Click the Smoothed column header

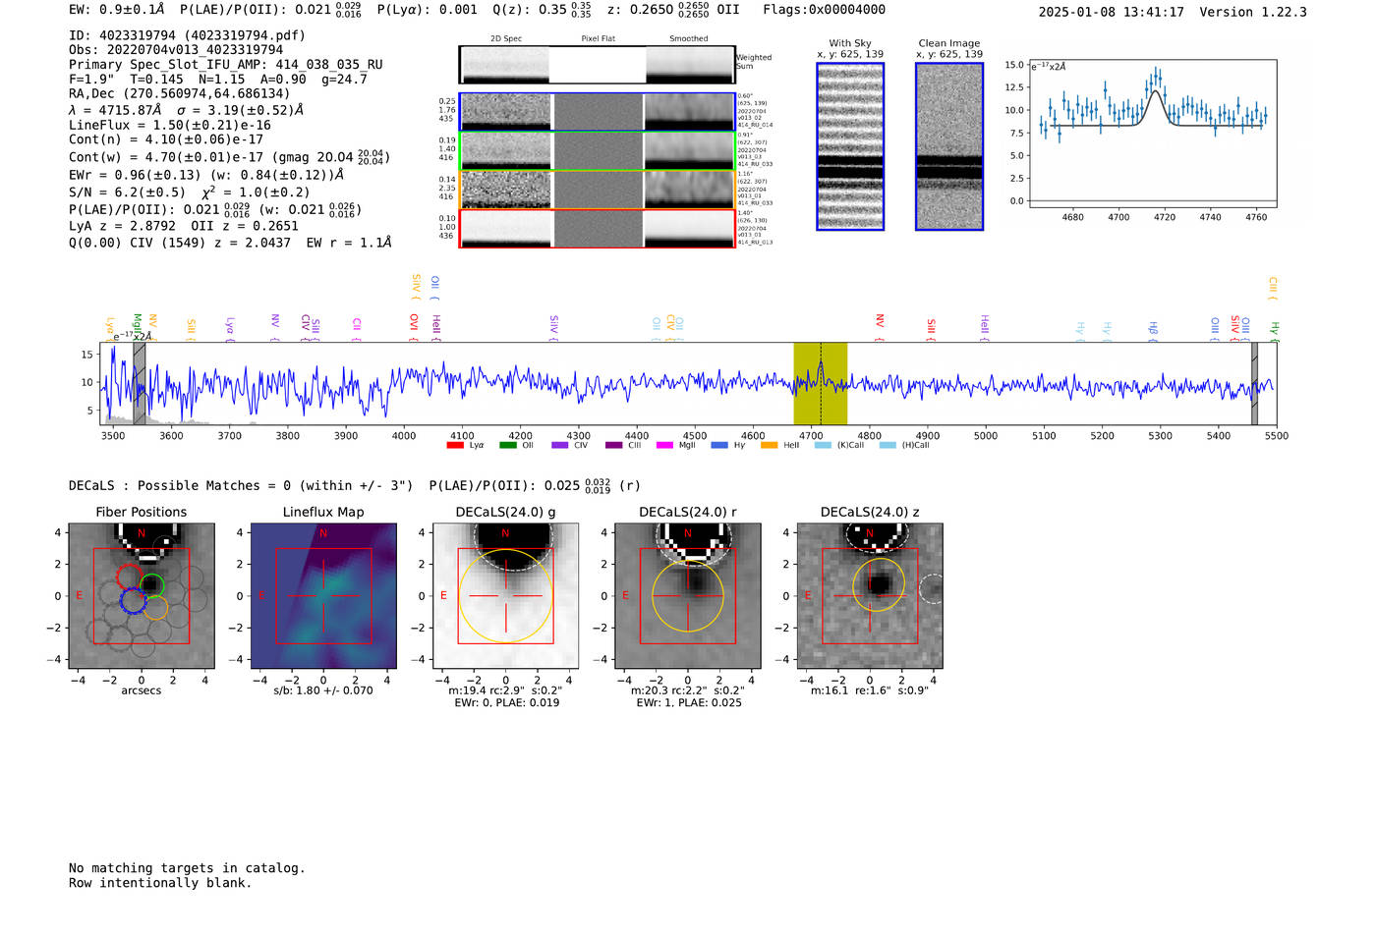[x=689, y=39]
